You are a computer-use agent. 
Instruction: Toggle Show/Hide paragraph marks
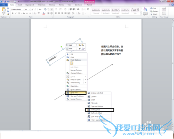pos(88,9)
